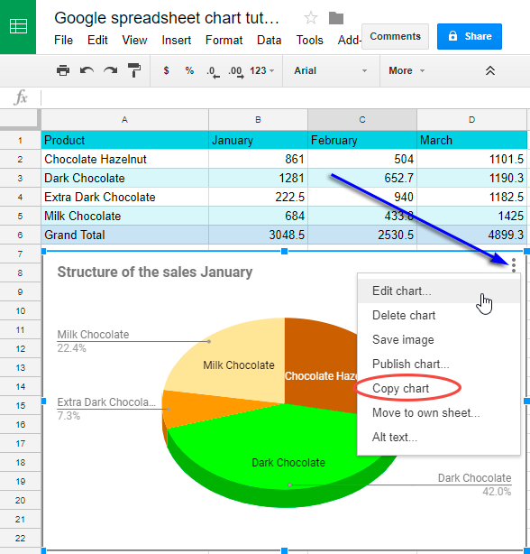Screen dimensions: 530x554
Task: Open the Format menu
Action: click(224, 41)
